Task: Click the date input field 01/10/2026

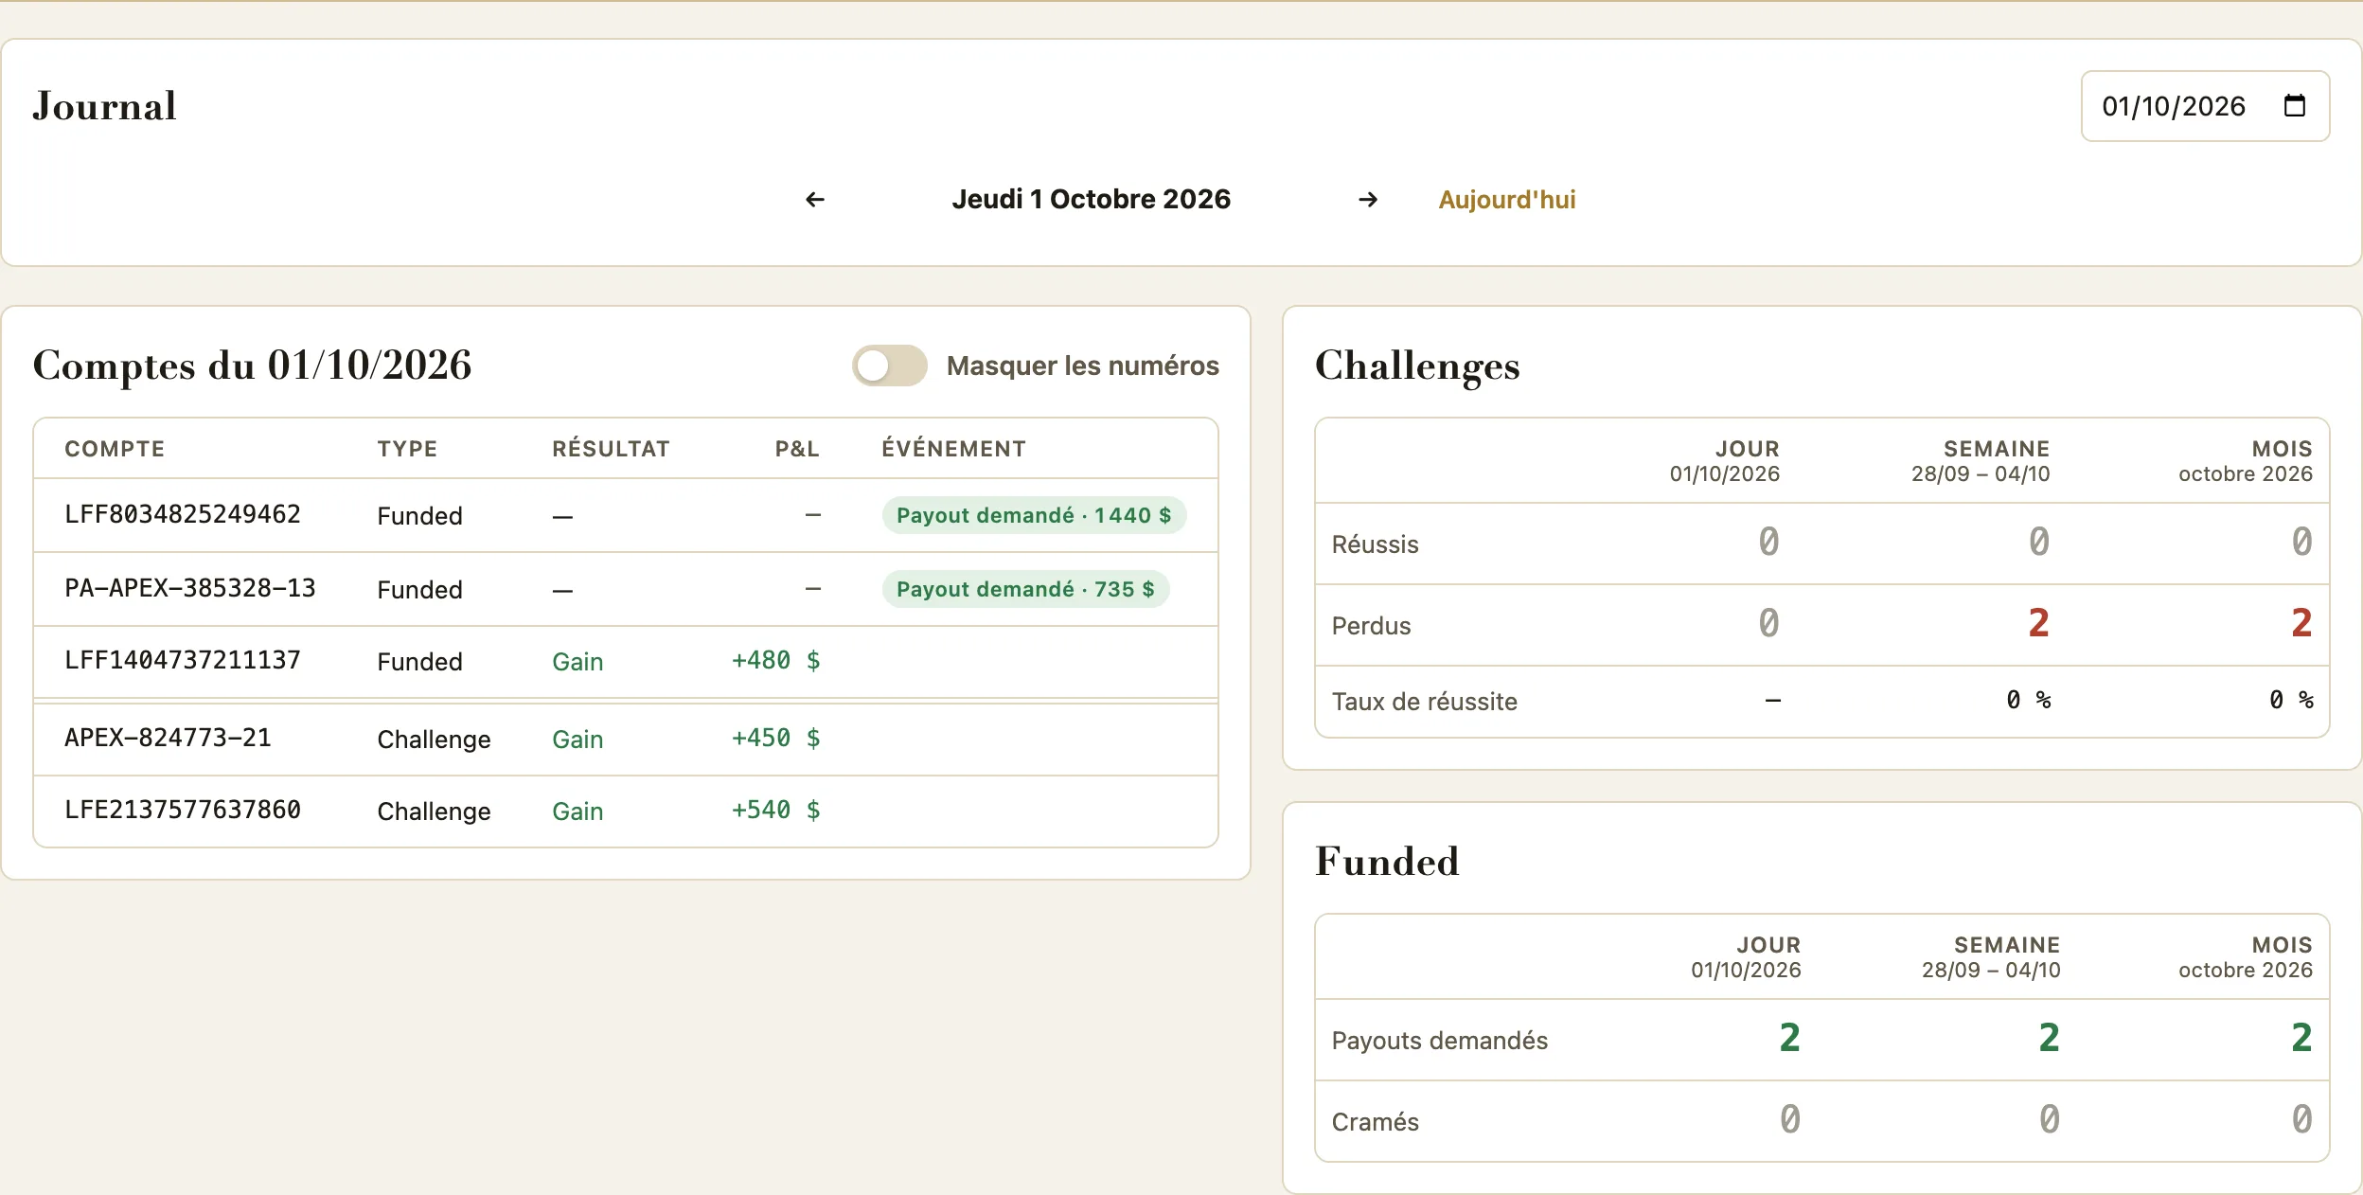Action: click(2205, 106)
